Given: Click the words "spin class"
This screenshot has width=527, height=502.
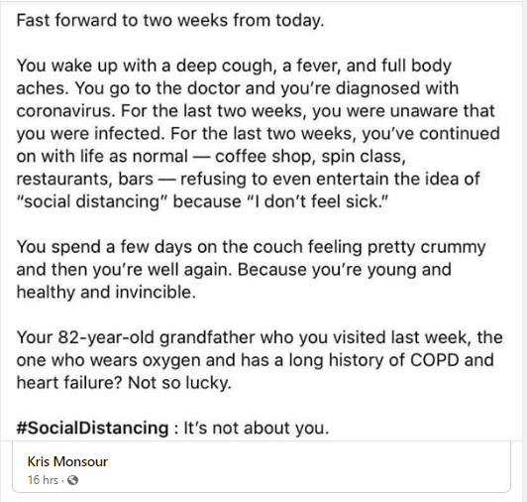Looking at the screenshot, I should (x=364, y=156).
